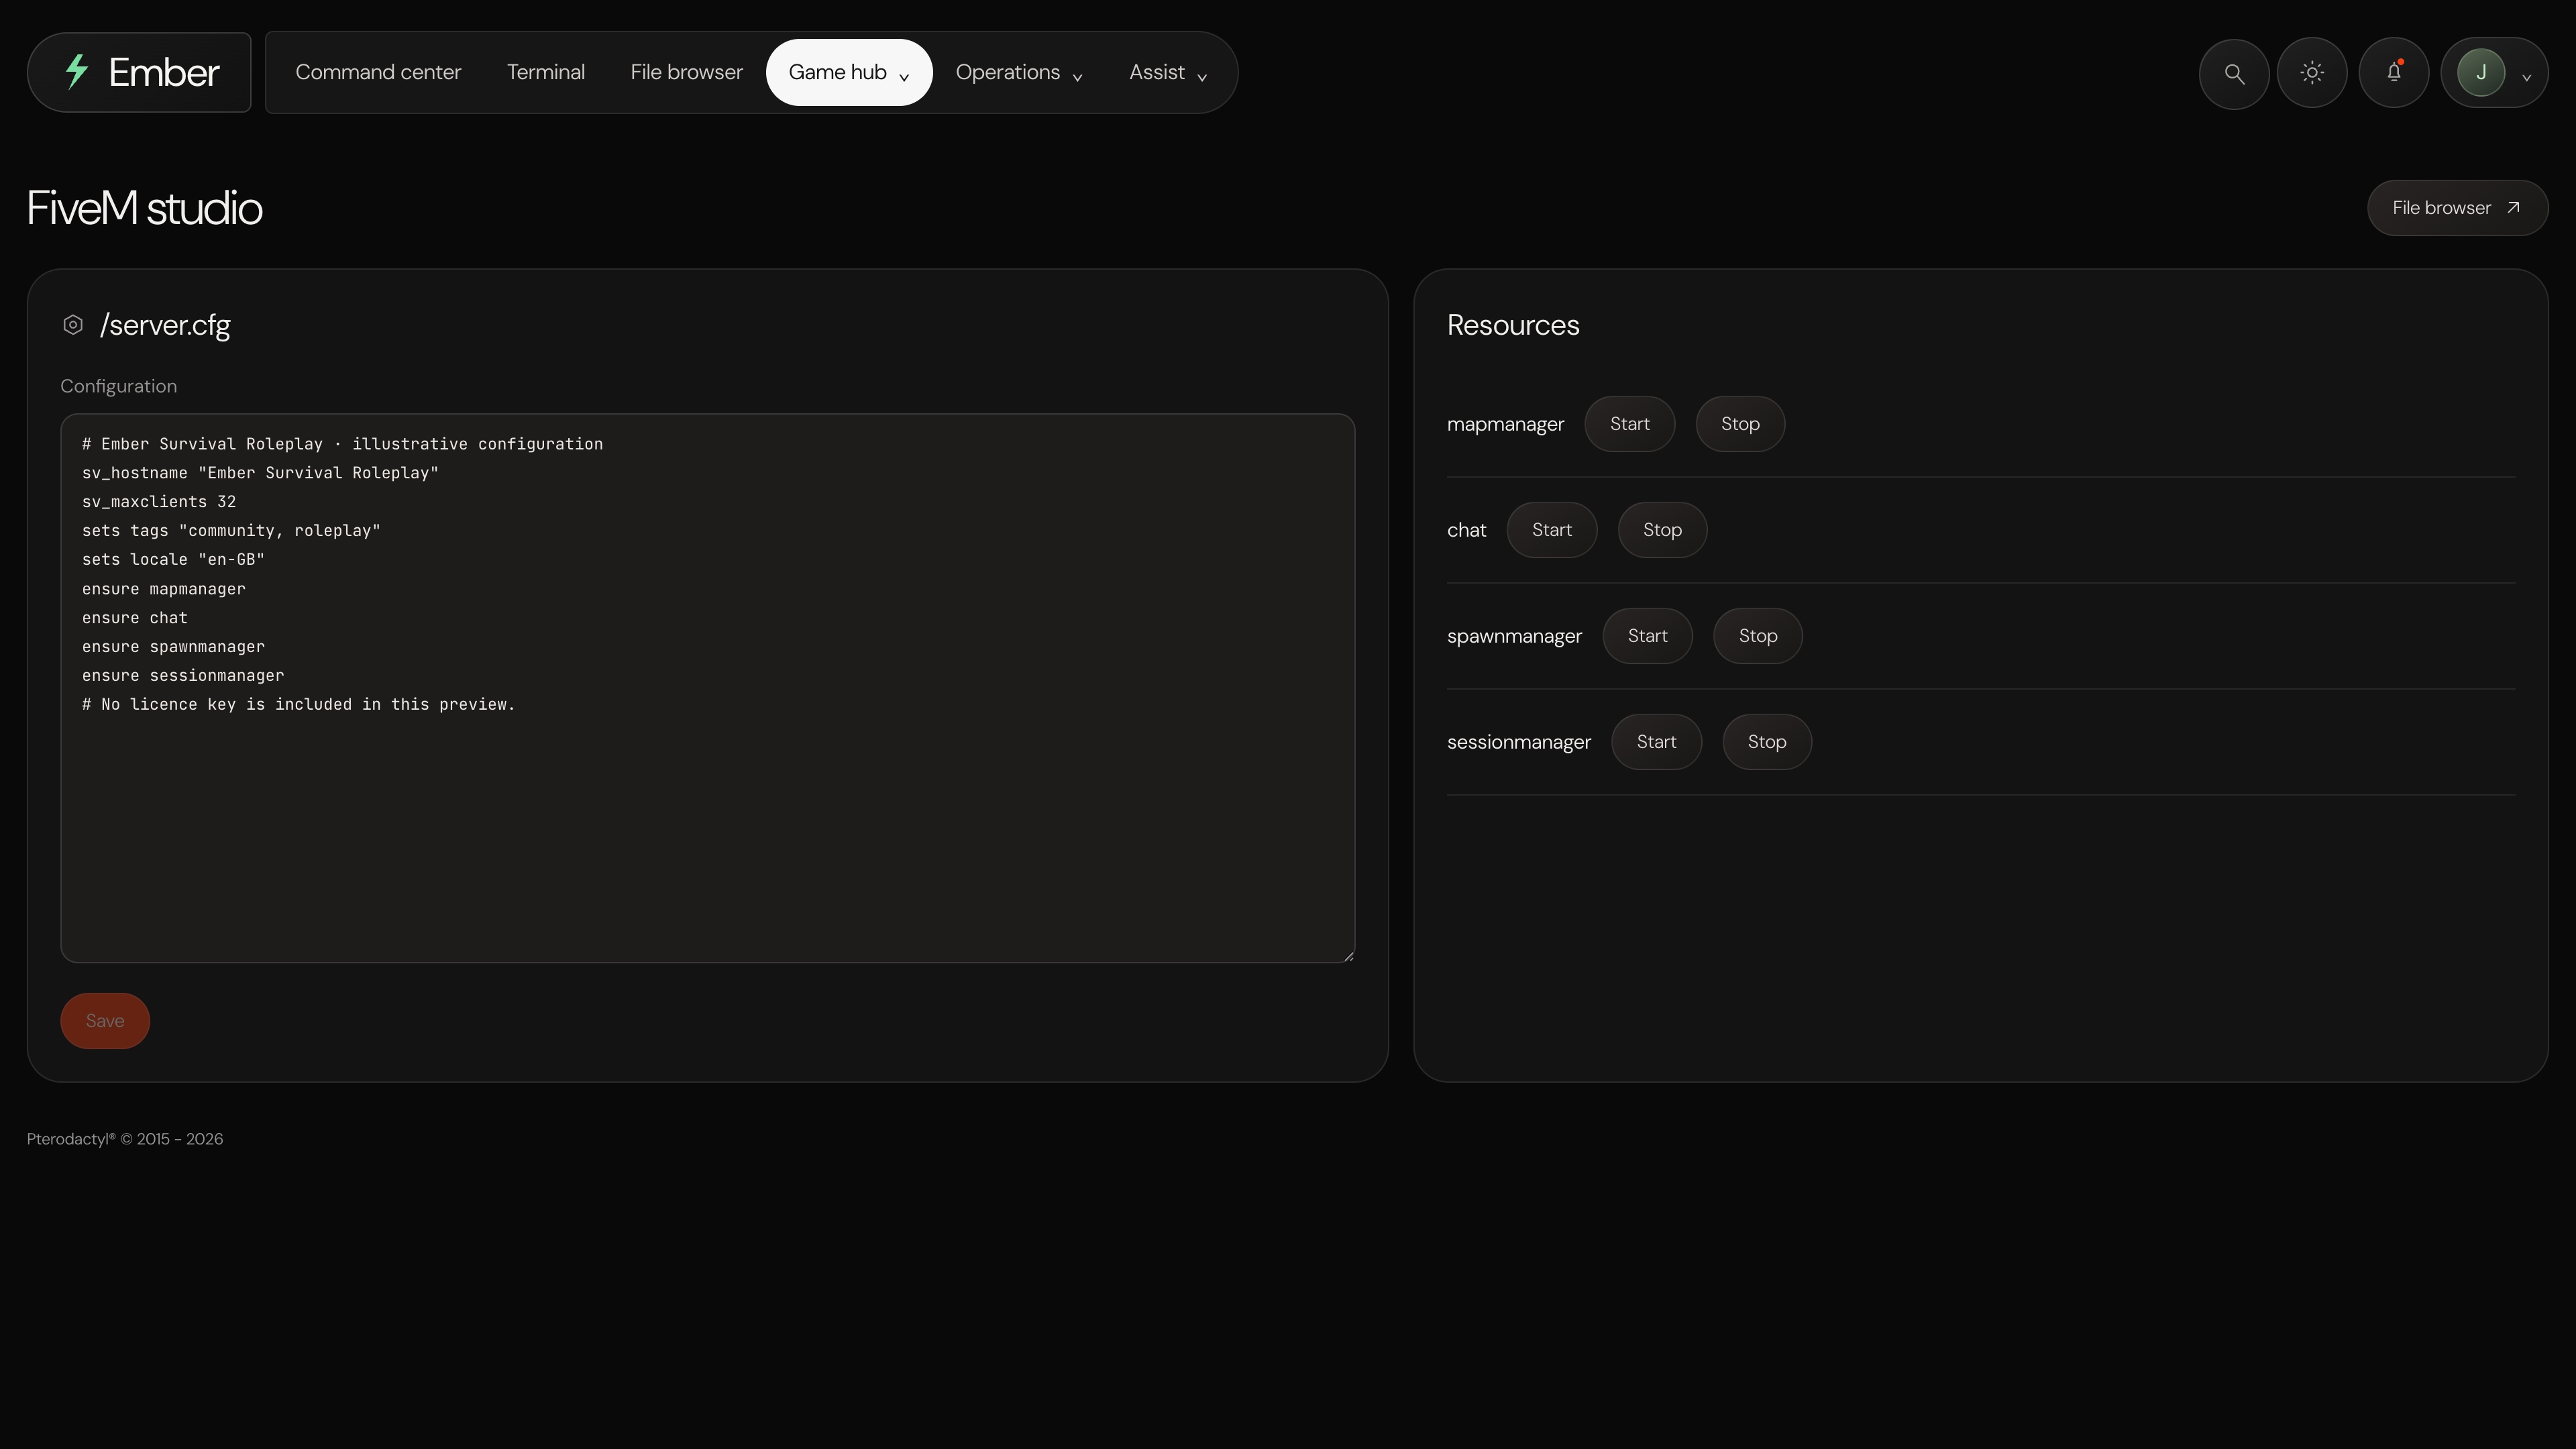2576x1449 pixels.
Task: Open the notifications bell icon
Action: pyautogui.click(x=2394, y=73)
